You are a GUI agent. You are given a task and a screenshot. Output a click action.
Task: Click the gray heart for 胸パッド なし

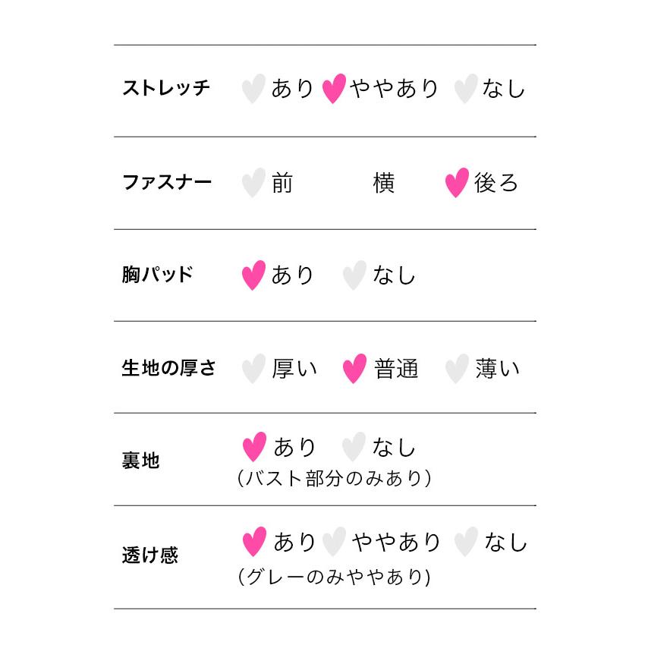354,275
